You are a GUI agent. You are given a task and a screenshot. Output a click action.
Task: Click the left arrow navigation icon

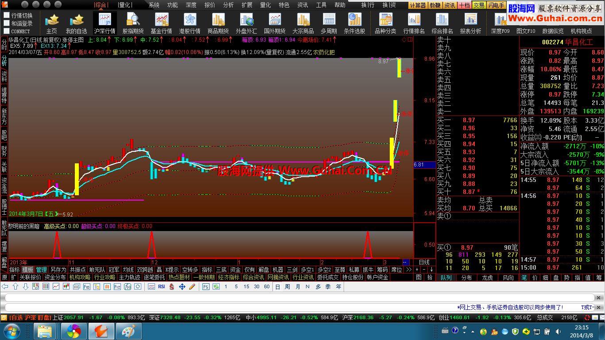(x=5, y=287)
